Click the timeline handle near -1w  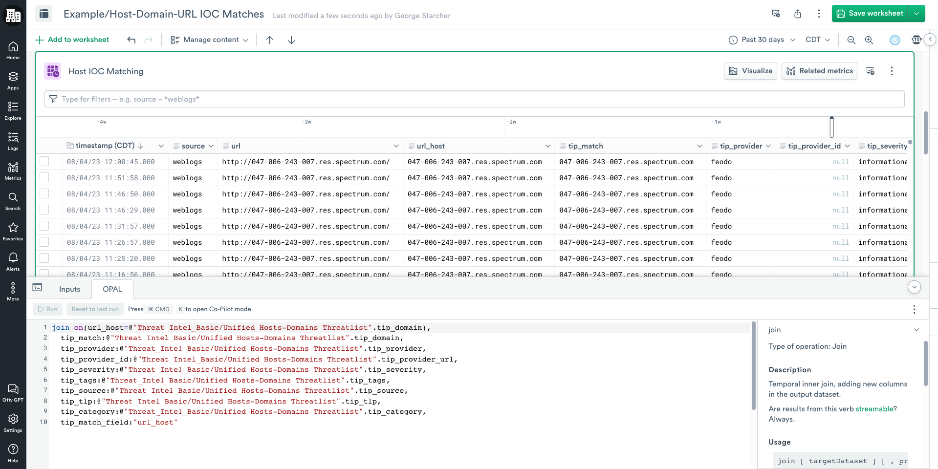pyautogui.click(x=831, y=127)
